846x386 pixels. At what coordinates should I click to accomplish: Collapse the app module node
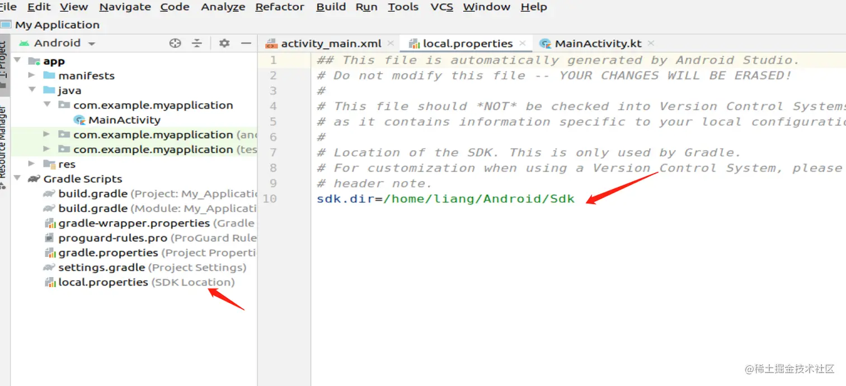coord(17,60)
